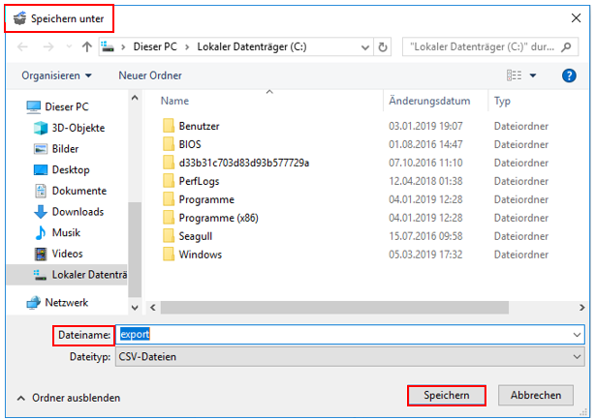
Task: Select the Windows folder
Action: point(200,255)
